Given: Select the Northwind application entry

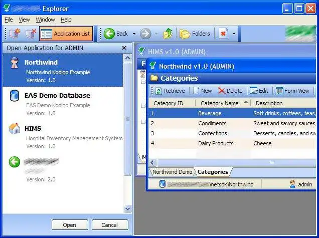Looking at the screenshot, I should [x=63, y=70].
